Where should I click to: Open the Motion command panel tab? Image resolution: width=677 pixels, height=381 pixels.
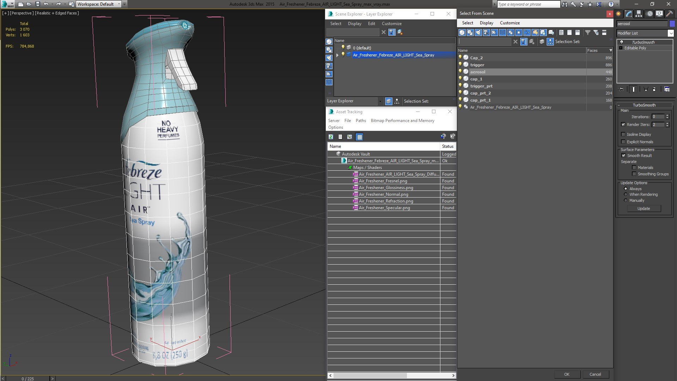[649, 14]
